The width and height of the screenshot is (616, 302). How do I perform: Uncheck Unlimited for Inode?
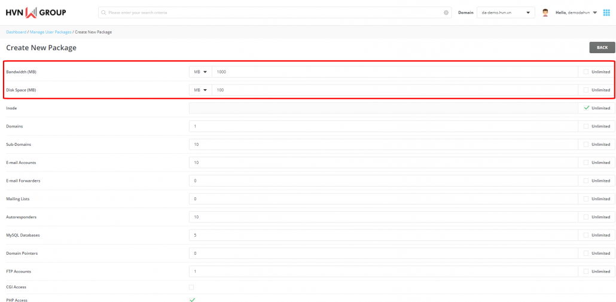click(586, 108)
